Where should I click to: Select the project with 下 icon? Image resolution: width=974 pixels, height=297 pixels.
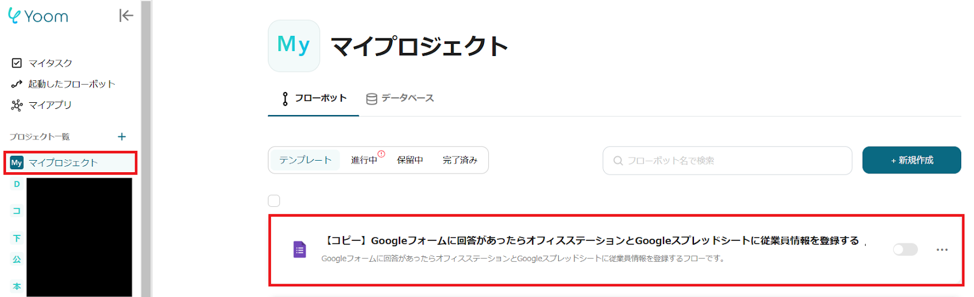[16, 238]
